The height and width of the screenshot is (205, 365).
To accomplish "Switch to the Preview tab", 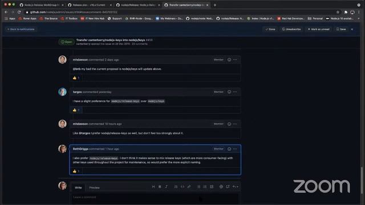I will point(94,187).
